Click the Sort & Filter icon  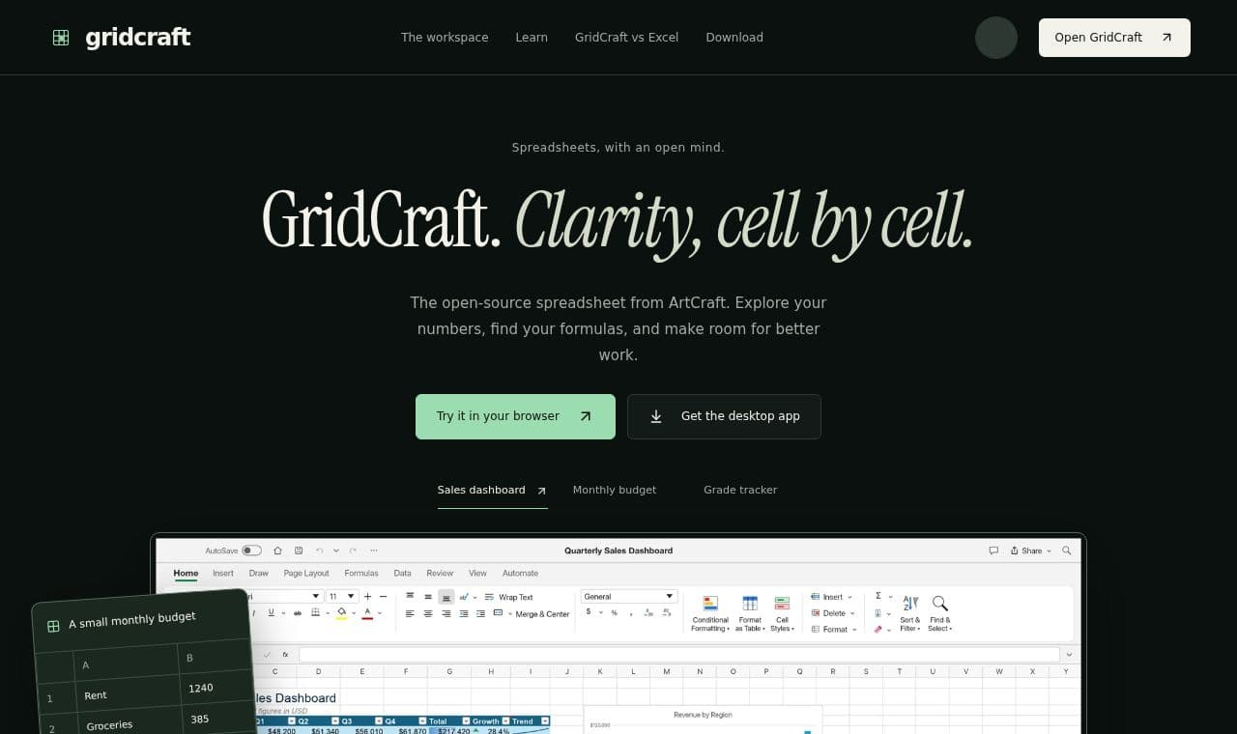tap(910, 604)
